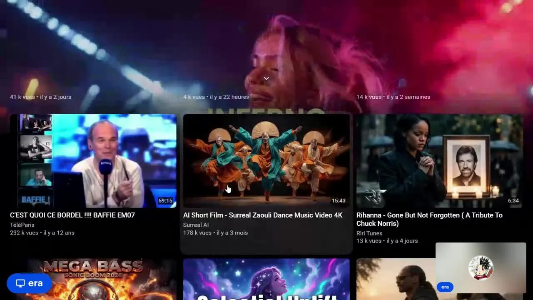This screenshot has height=300, width=533.
Task: Click the 15:43 duration badge
Action: pyautogui.click(x=339, y=201)
